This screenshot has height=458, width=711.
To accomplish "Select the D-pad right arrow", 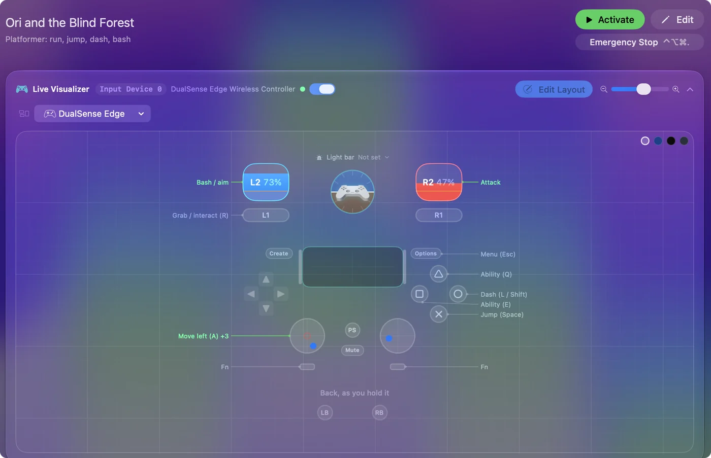I will point(280,294).
